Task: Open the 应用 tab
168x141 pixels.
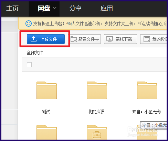Action: (x=107, y=8)
